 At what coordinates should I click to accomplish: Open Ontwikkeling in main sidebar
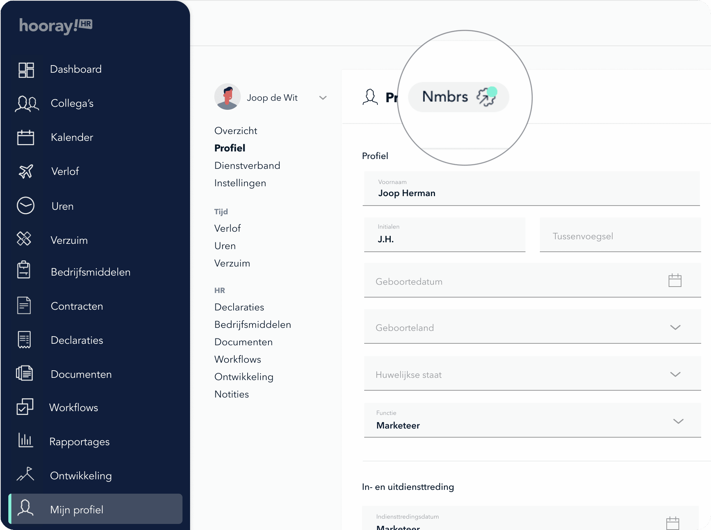click(x=81, y=476)
